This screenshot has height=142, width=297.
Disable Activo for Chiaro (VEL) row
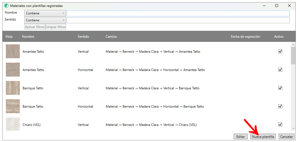coord(280,125)
